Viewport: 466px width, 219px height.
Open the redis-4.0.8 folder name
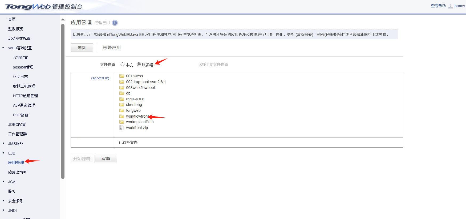tap(135, 99)
